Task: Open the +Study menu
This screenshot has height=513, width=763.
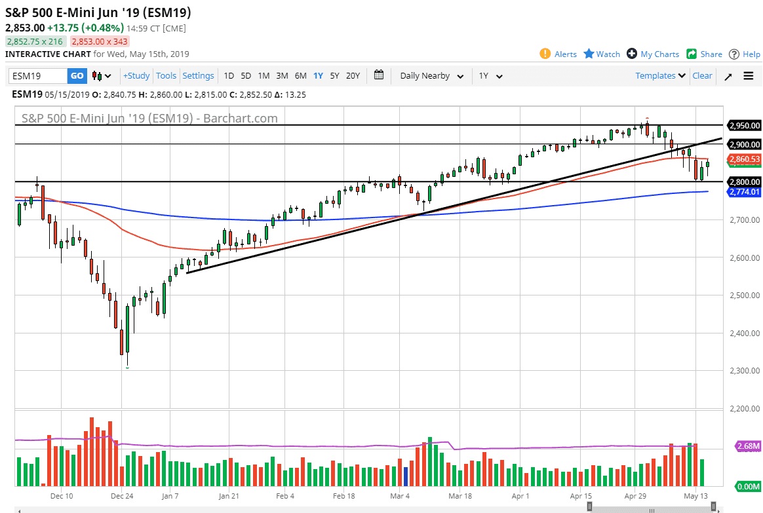Action: pyautogui.click(x=136, y=75)
